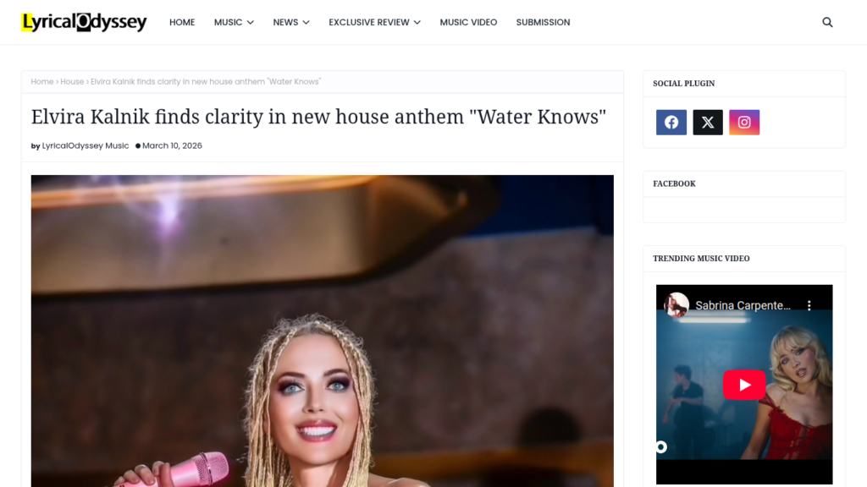Click the circular marker on the video

click(x=661, y=446)
